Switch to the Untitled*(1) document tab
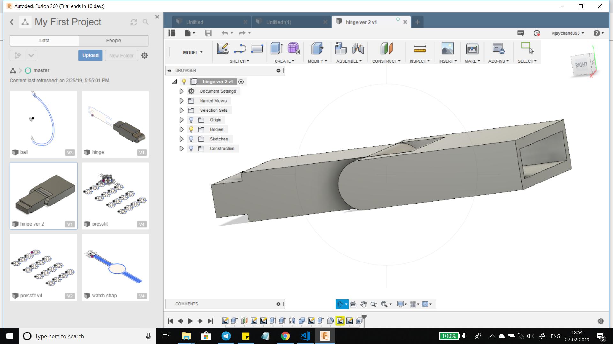 pyautogui.click(x=278, y=22)
